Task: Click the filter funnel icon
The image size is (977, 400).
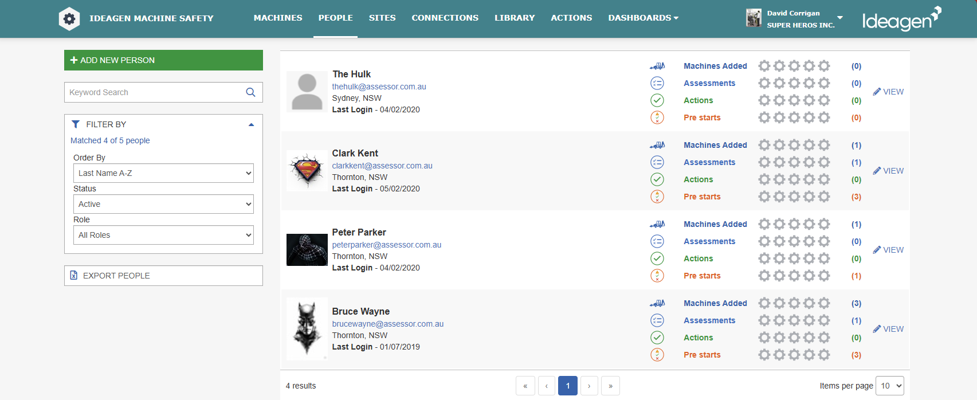Action: point(76,124)
